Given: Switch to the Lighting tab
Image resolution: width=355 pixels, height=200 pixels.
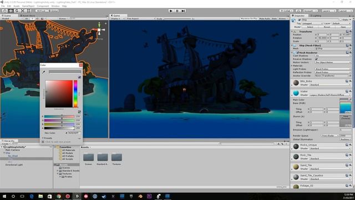Looking at the screenshot, I should coord(316,16).
